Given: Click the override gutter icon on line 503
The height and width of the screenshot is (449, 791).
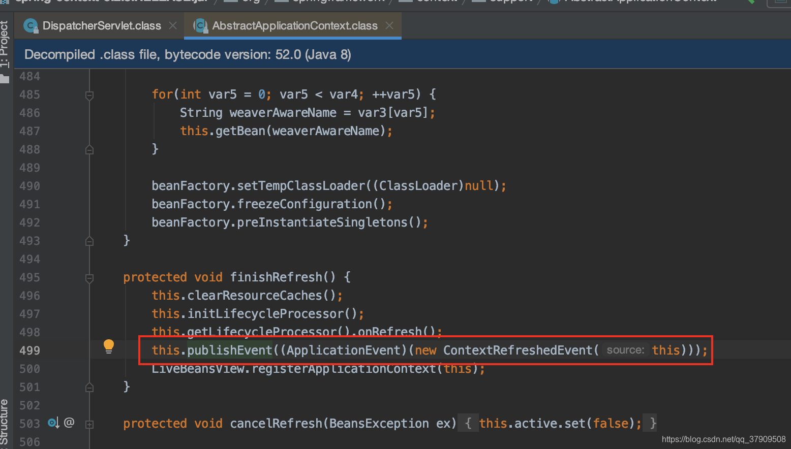Looking at the screenshot, I should (53, 423).
